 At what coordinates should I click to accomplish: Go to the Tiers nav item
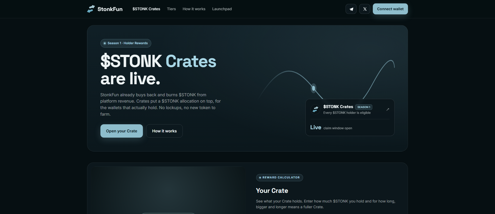(x=171, y=9)
